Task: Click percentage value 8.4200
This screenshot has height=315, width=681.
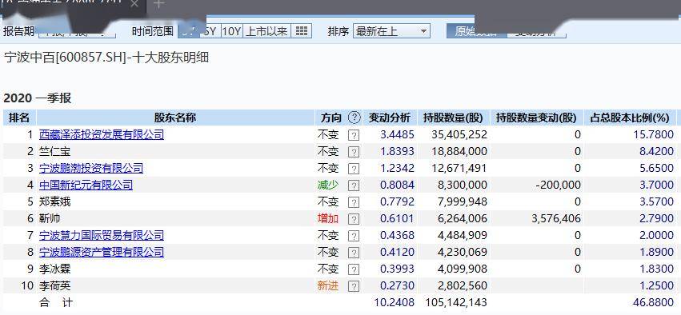Action: pos(656,151)
